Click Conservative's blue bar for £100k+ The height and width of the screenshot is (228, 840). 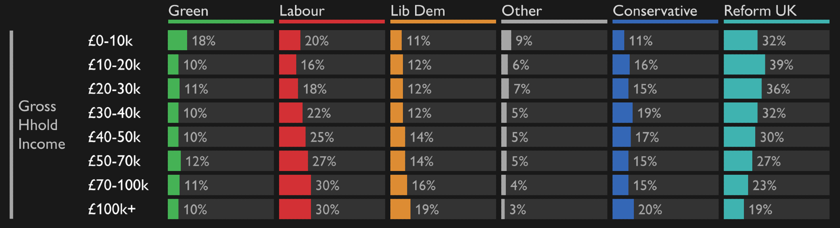click(x=623, y=209)
